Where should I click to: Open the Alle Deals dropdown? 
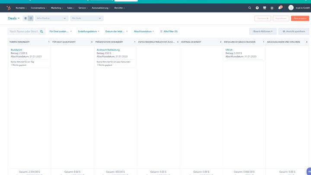87,18
